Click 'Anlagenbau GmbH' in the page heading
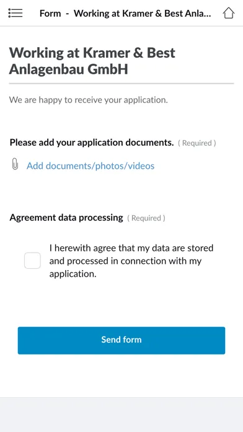Viewport: 243px width, 432px height. tap(69, 70)
